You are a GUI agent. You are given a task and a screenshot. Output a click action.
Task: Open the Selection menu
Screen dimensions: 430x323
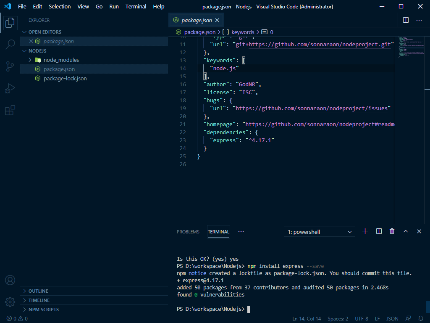(60, 6)
